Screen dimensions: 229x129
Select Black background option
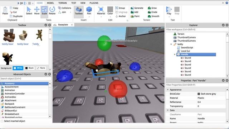(x=29, y=68)
